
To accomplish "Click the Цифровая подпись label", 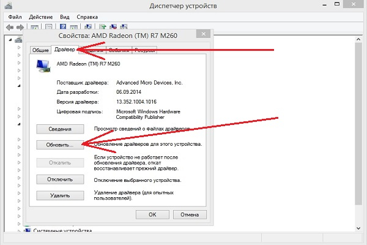I will pos(80,111).
